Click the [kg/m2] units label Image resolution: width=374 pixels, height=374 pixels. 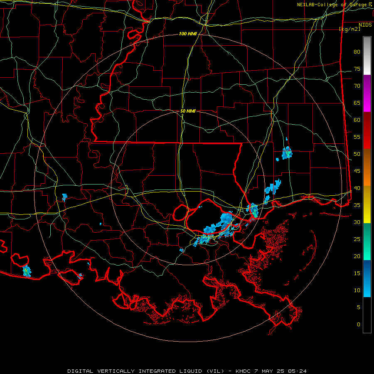(x=349, y=29)
